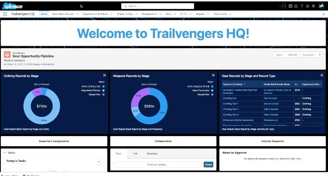Open the notifications bell
The height and width of the screenshot is (176, 328).
click(313, 6)
